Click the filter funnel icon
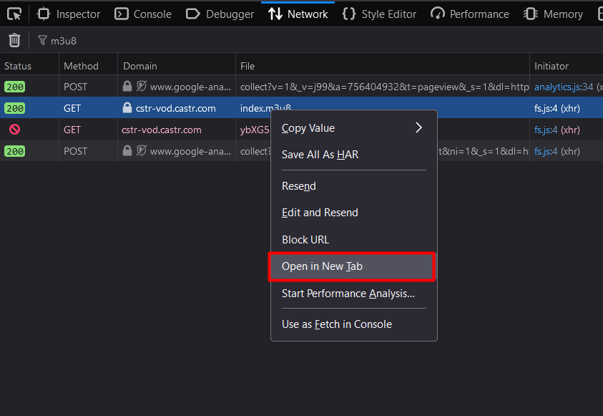The width and height of the screenshot is (603, 416). pos(42,40)
